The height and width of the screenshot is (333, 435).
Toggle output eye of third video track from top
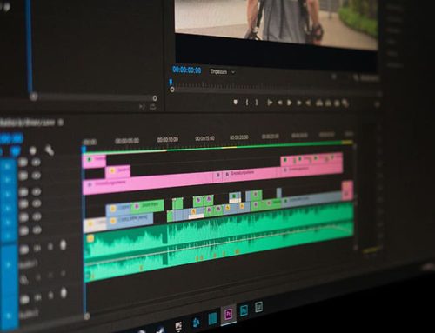pos(37,191)
